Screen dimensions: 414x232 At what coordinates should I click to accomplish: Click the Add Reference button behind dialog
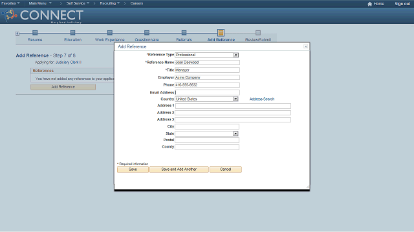point(63,87)
